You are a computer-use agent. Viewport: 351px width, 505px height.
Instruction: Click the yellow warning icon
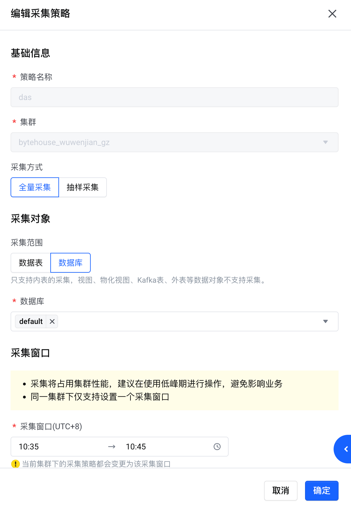15,464
